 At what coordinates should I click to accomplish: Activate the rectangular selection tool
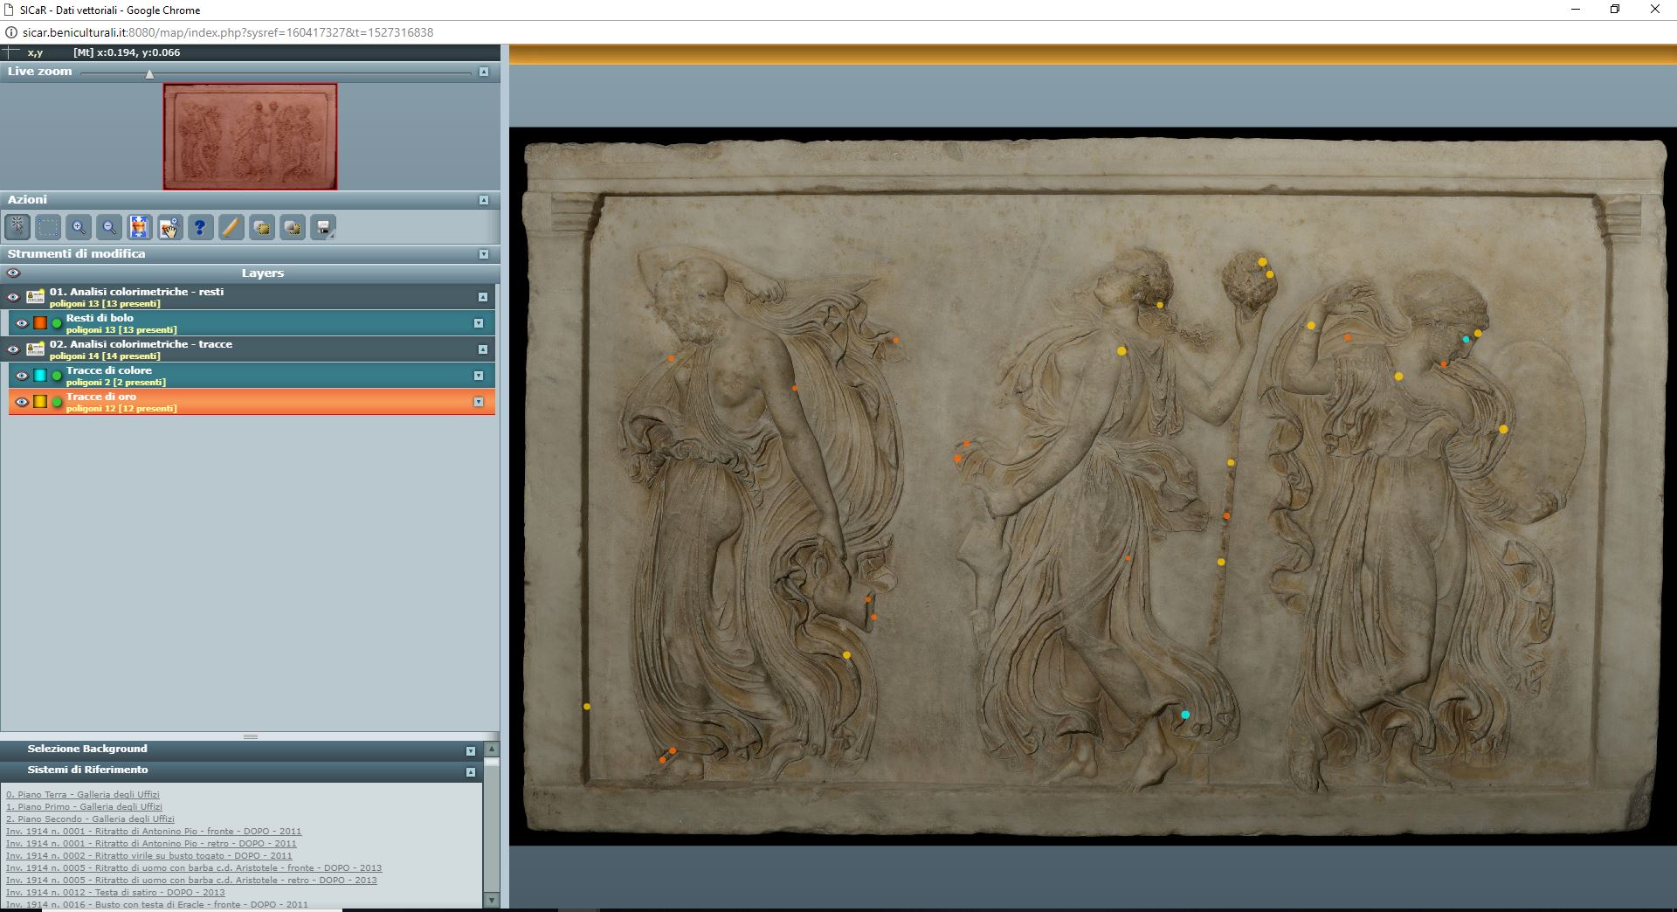[47, 227]
